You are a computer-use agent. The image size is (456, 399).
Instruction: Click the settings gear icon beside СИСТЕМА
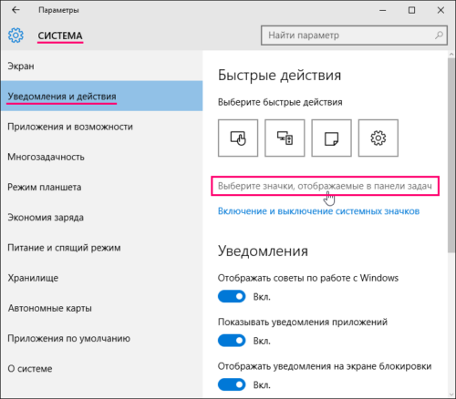[x=16, y=36]
